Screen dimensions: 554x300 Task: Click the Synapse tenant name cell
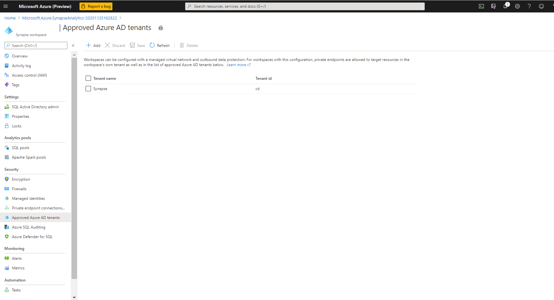click(100, 89)
